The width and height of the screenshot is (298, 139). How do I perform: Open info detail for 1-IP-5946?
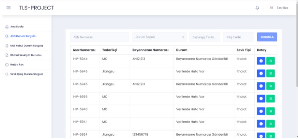(x=261, y=86)
